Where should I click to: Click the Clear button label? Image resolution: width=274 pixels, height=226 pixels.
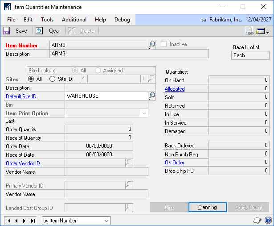[54, 31]
